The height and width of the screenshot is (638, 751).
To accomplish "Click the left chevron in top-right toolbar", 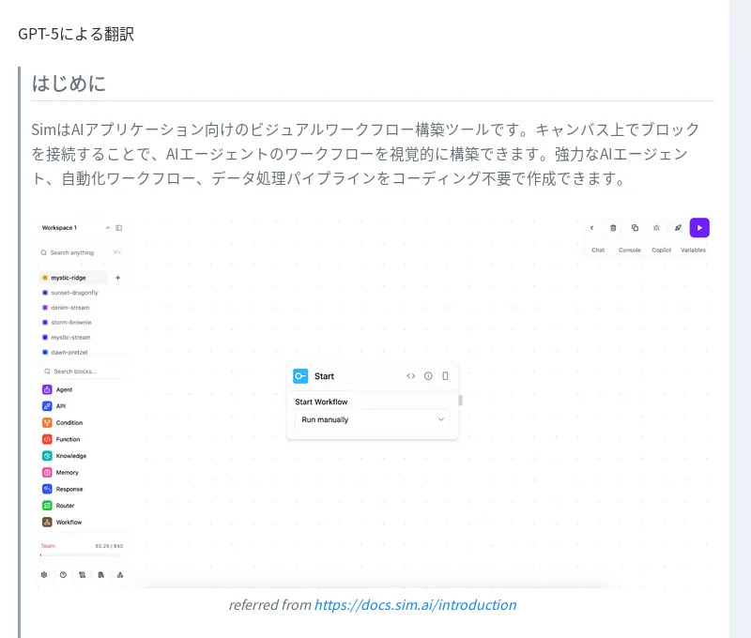I will point(592,228).
